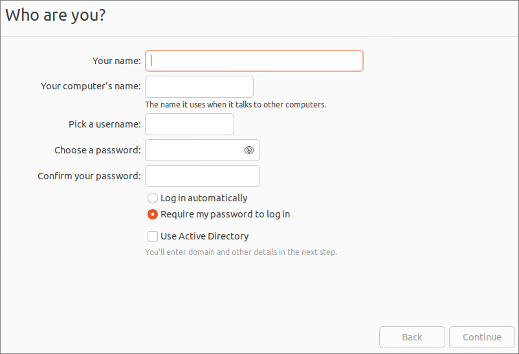Viewport: 519px width, 354px height.
Task: Click the "Your computer's name:" label
Action: click(x=91, y=86)
